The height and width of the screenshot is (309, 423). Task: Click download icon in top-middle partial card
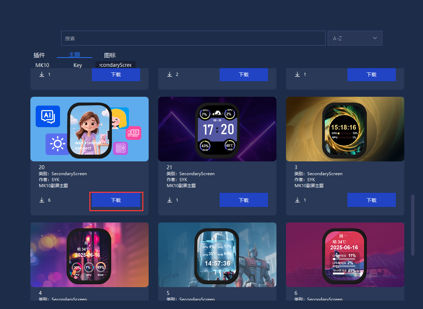pos(169,74)
